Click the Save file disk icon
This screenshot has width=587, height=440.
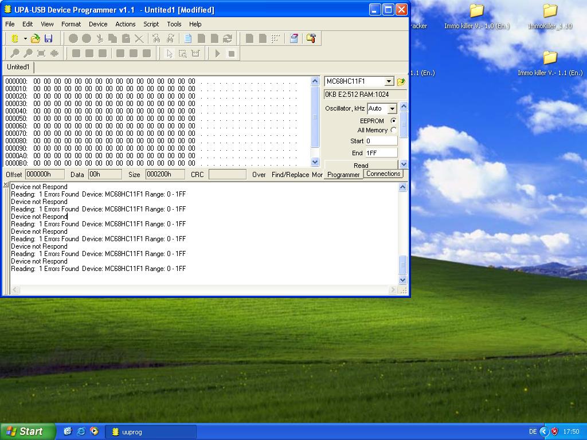[48, 38]
